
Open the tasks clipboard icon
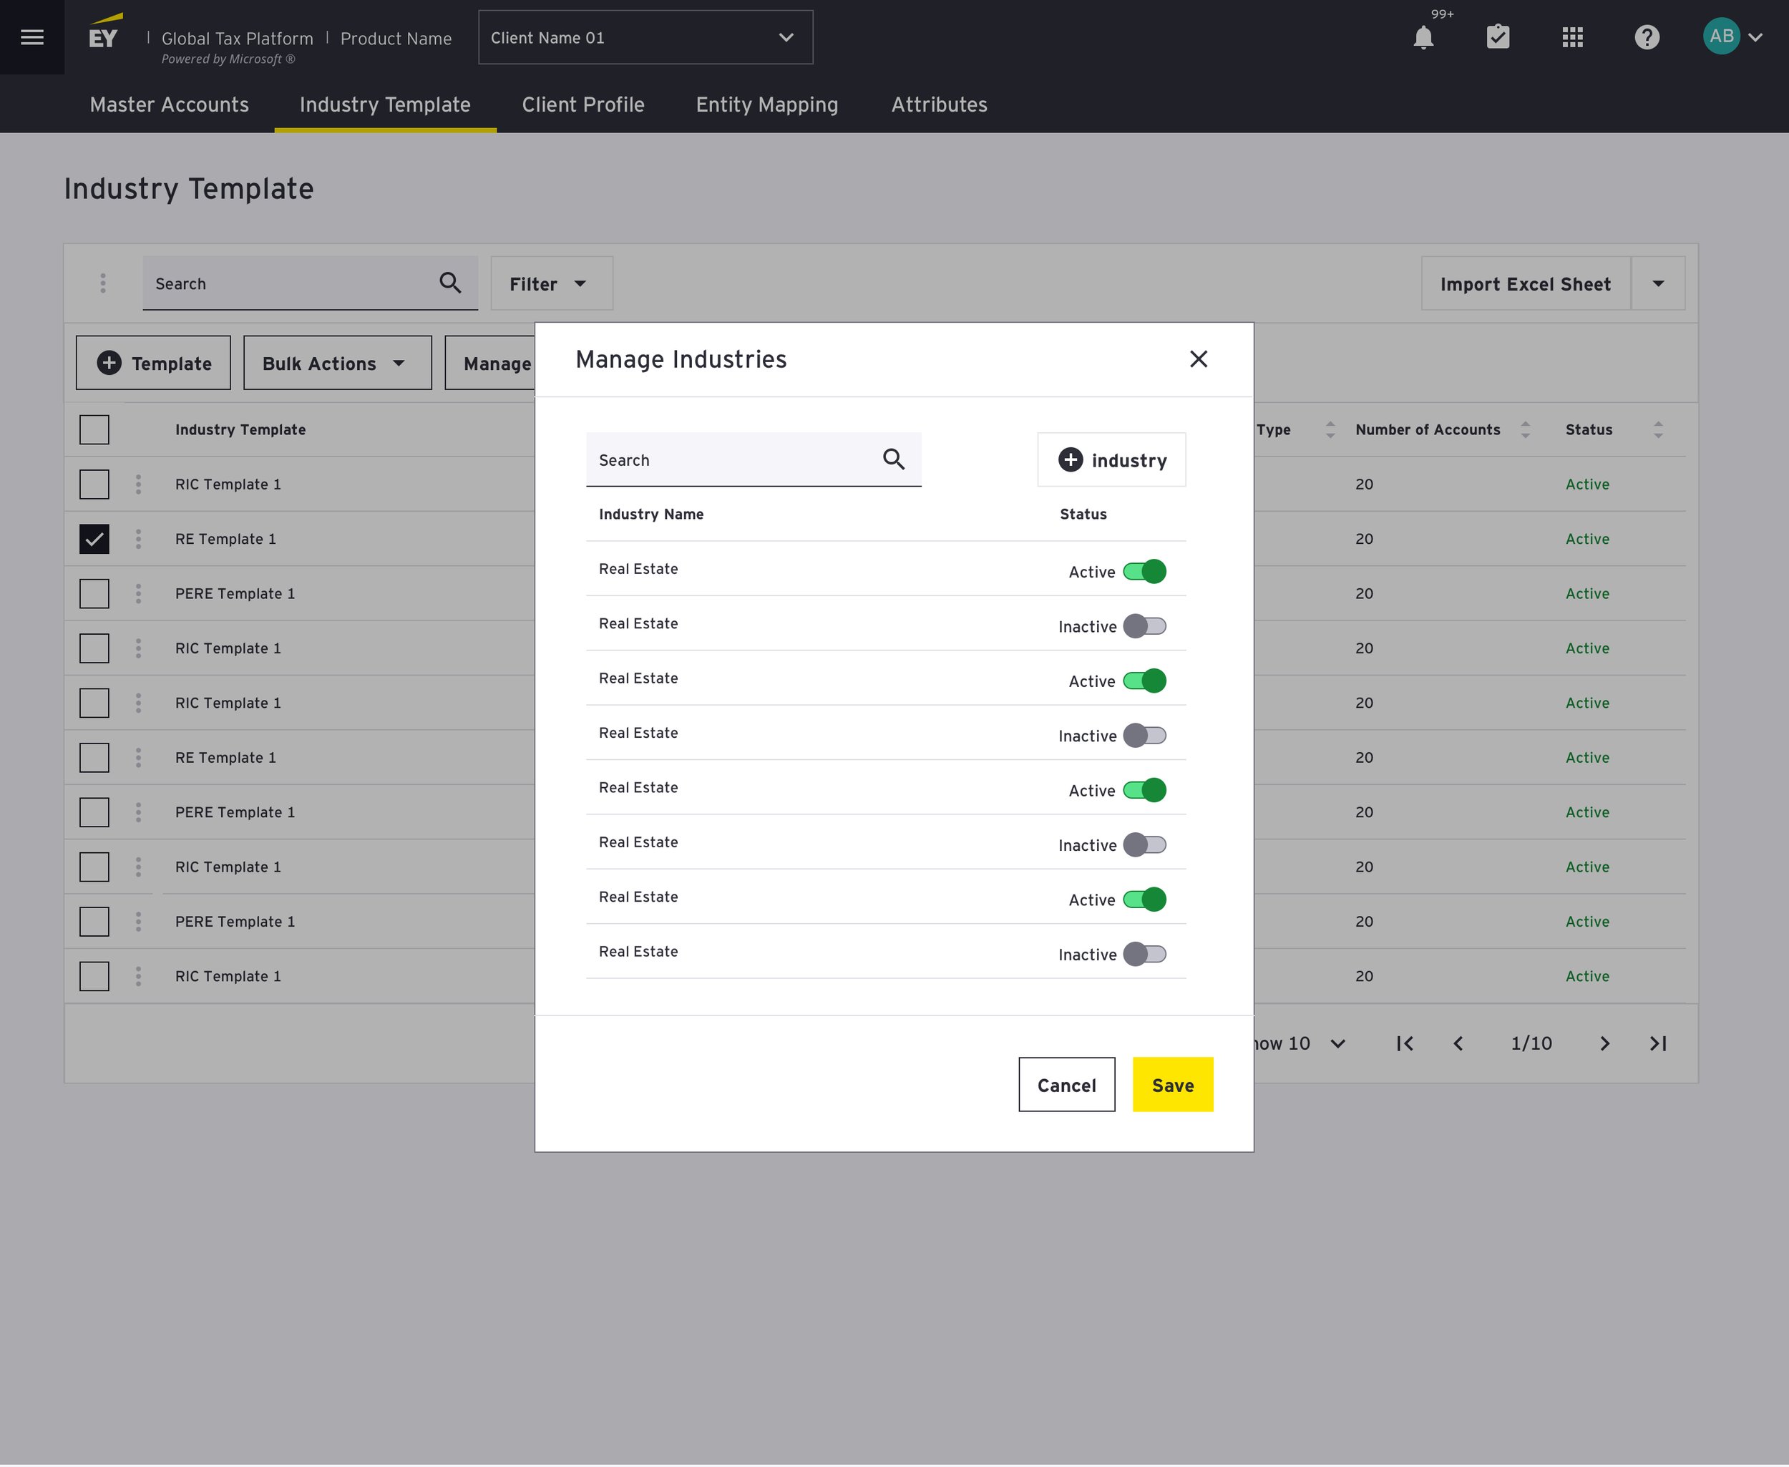(x=1498, y=37)
